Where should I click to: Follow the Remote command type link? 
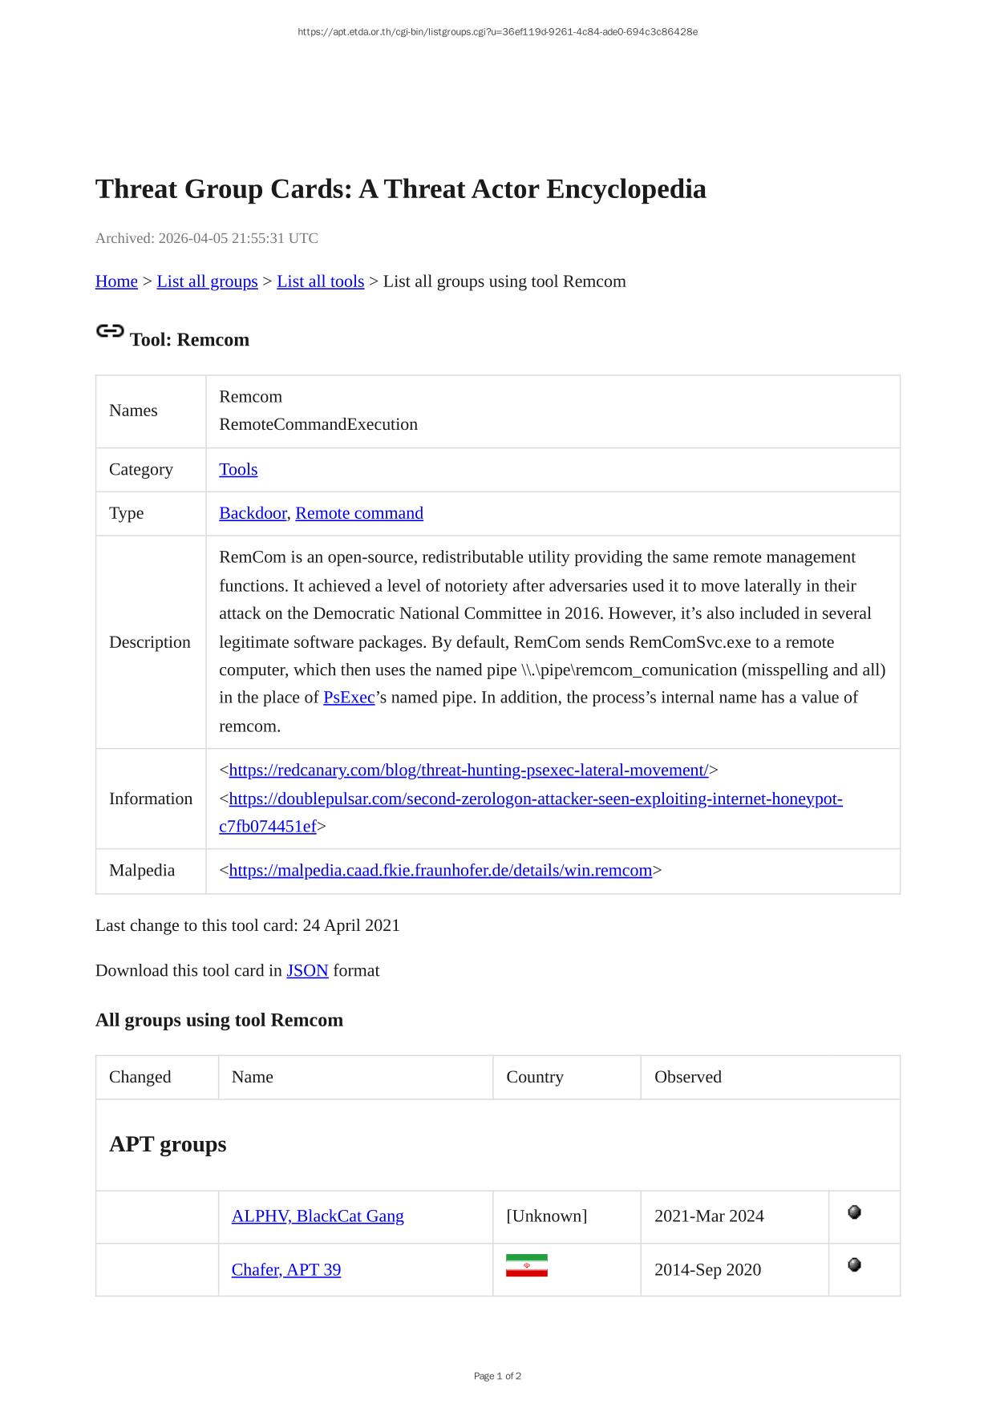(x=358, y=513)
